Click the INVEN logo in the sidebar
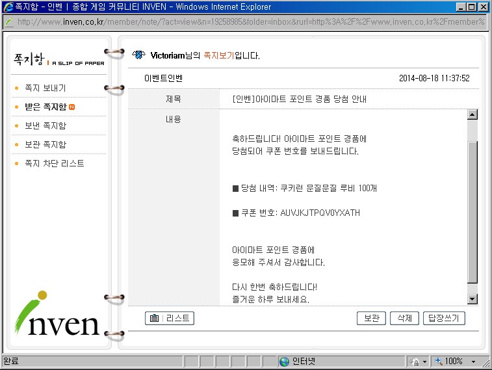This screenshot has width=492, height=370. (58, 315)
